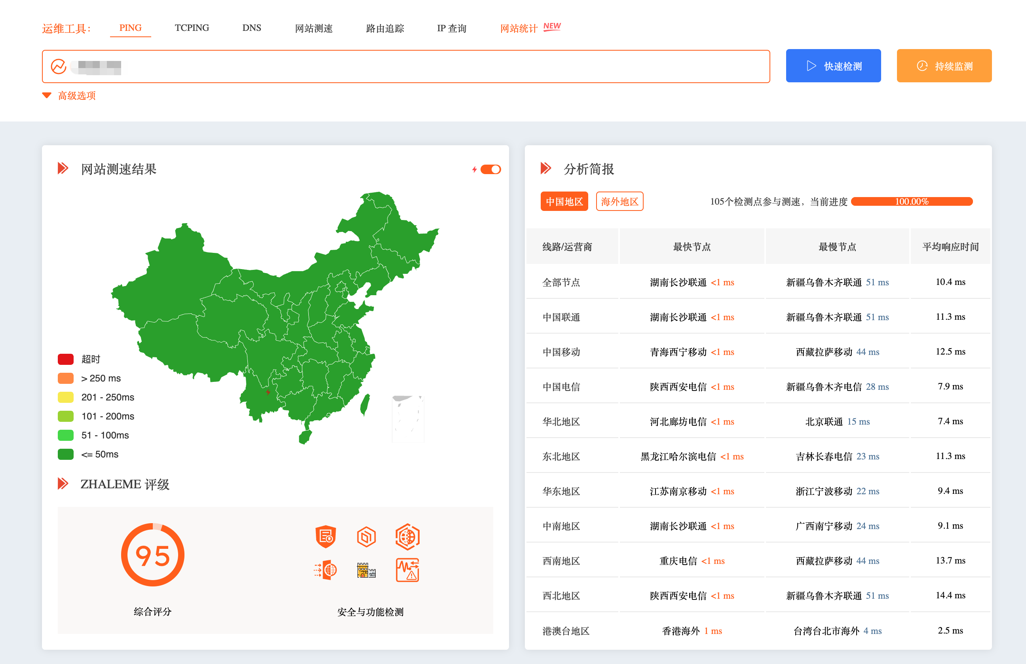The height and width of the screenshot is (664, 1026).
Task: Click the waveform warning monitor icon
Action: click(407, 570)
